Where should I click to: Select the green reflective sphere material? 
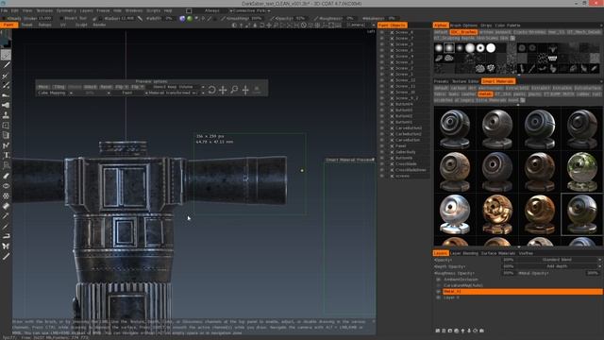[x=582, y=172]
